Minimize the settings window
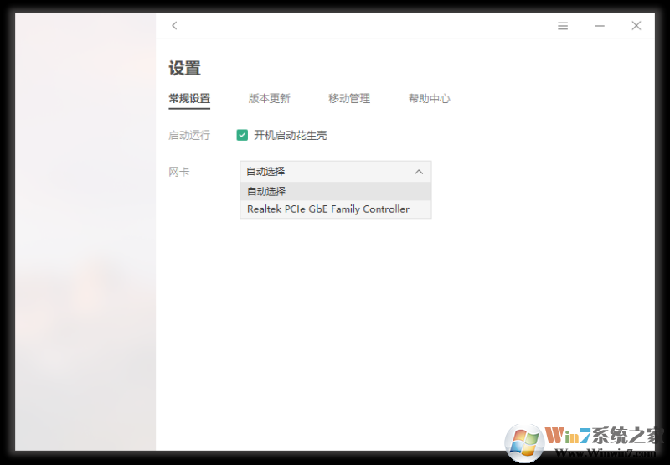The width and height of the screenshot is (670, 465). [600, 26]
